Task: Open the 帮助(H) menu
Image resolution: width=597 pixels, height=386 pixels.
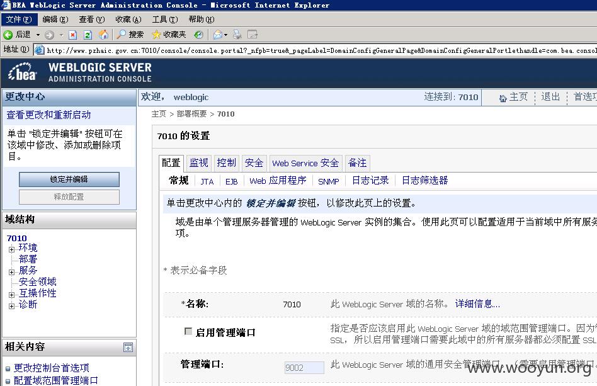Action: point(202,20)
